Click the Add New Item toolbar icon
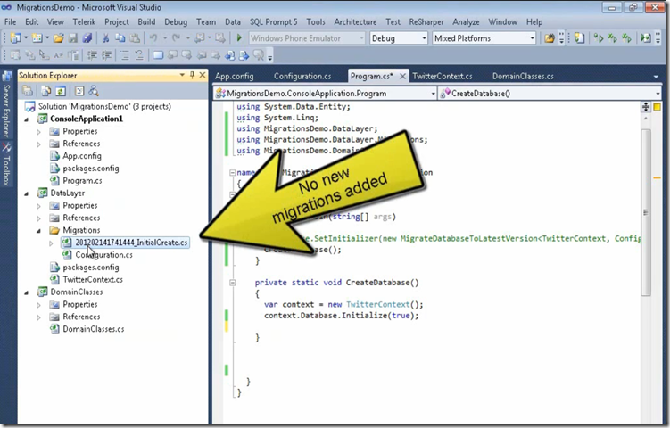The height and width of the screenshot is (428, 670). tap(37, 38)
